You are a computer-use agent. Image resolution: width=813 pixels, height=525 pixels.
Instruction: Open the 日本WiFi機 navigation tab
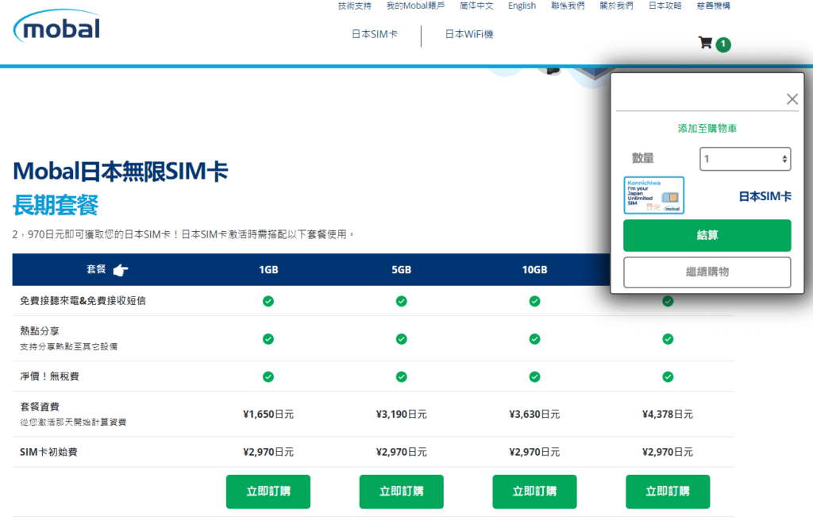point(468,34)
